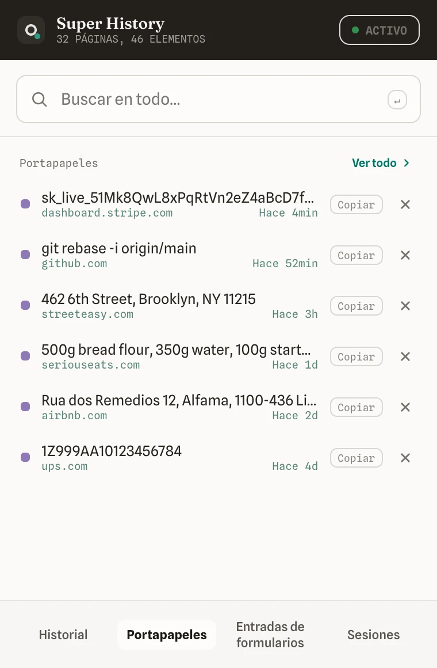The width and height of the screenshot is (437, 668).
Task: Open the airbnb.com clipboard item text
Action: [179, 400]
